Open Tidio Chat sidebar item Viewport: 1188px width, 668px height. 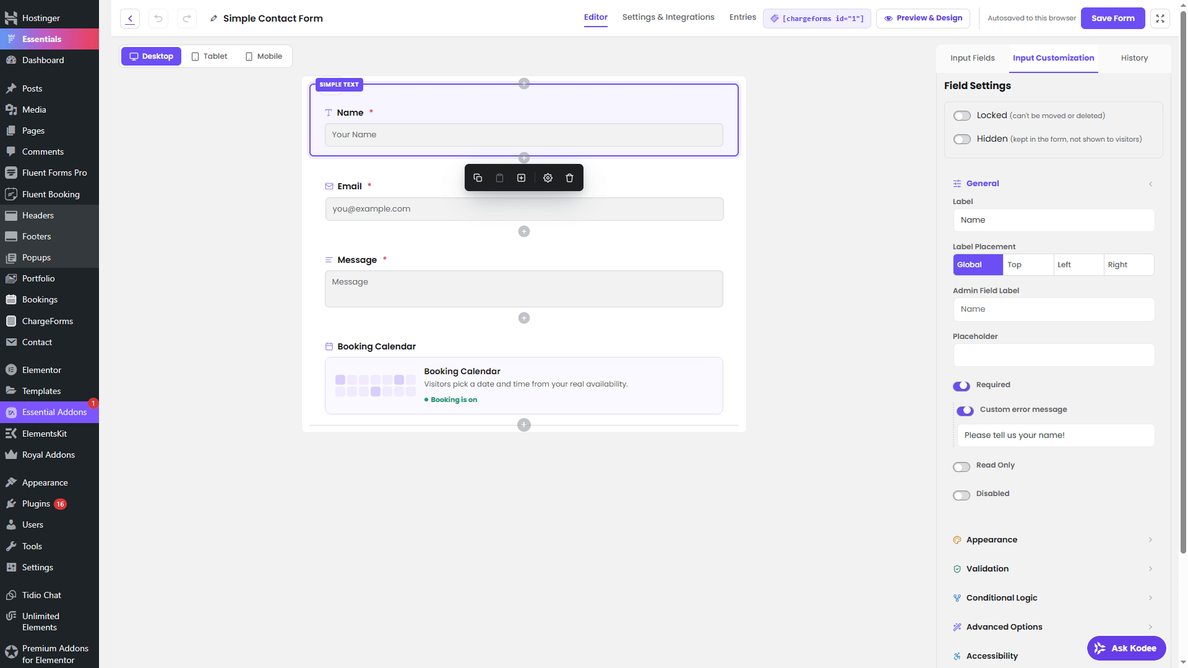click(x=49, y=595)
